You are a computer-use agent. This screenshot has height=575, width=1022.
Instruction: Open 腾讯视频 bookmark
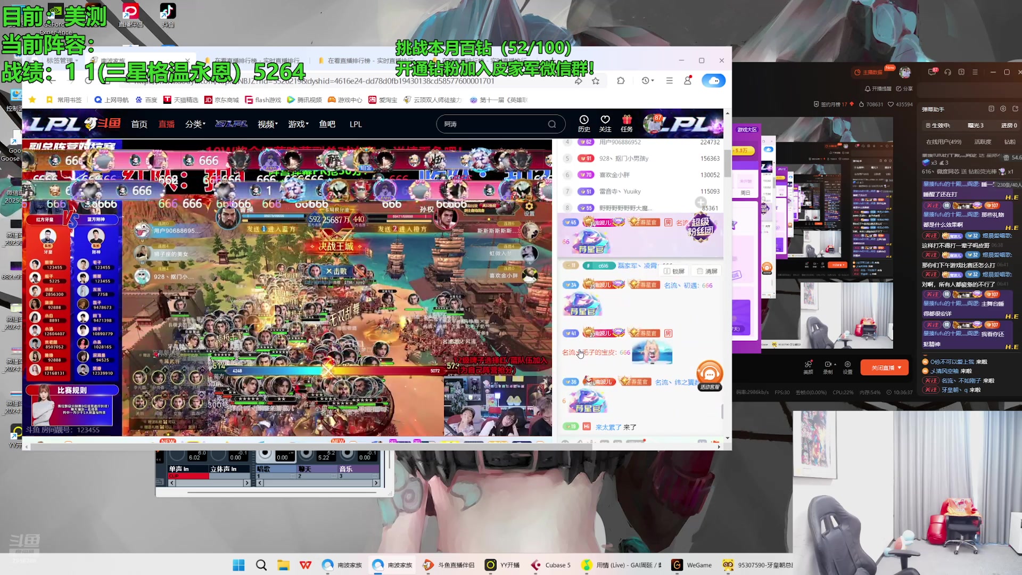pos(304,100)
